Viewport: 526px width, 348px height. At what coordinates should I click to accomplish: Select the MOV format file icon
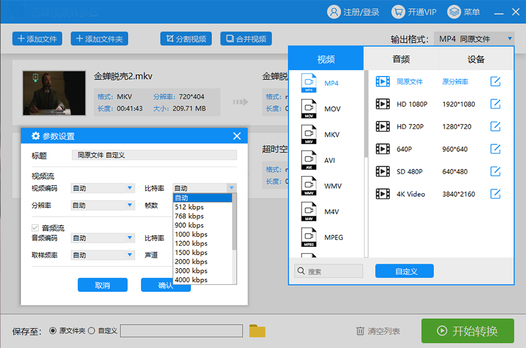pos(309,109)
